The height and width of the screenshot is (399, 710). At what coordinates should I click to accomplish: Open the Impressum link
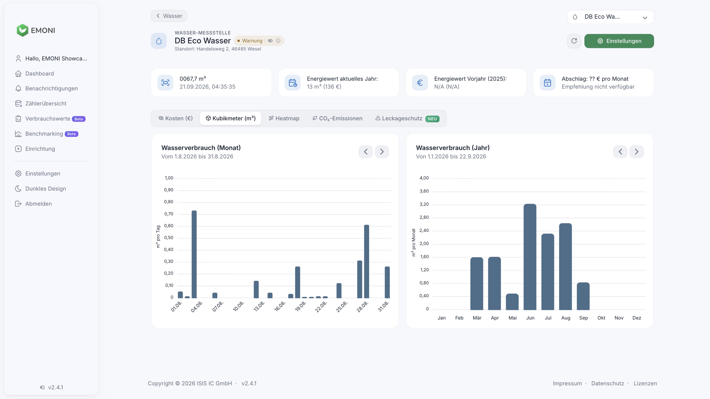567,383
